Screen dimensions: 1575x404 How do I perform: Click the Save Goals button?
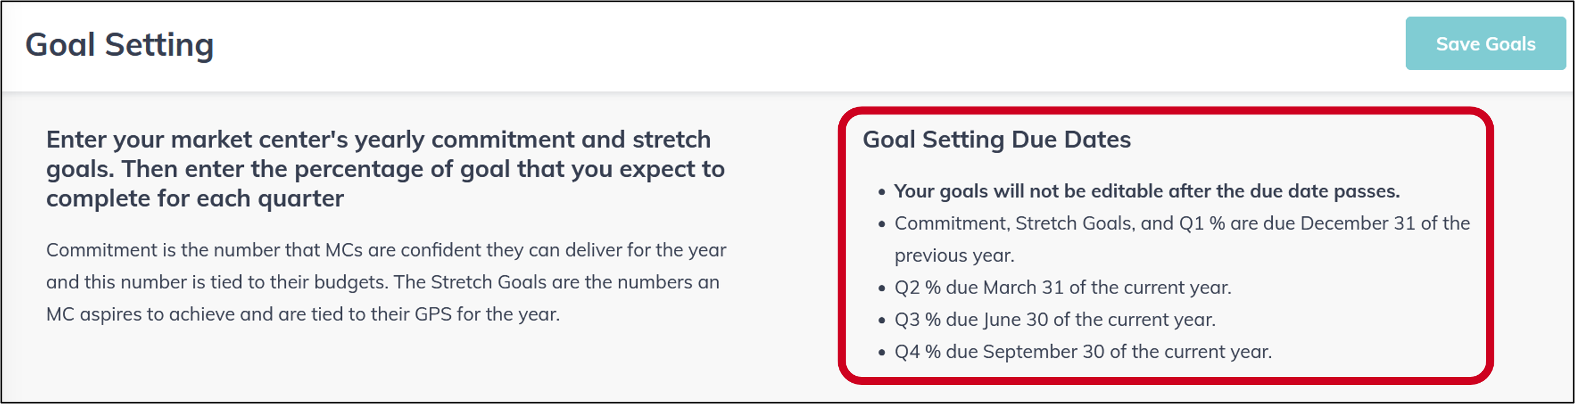[x=1485, y=43]
